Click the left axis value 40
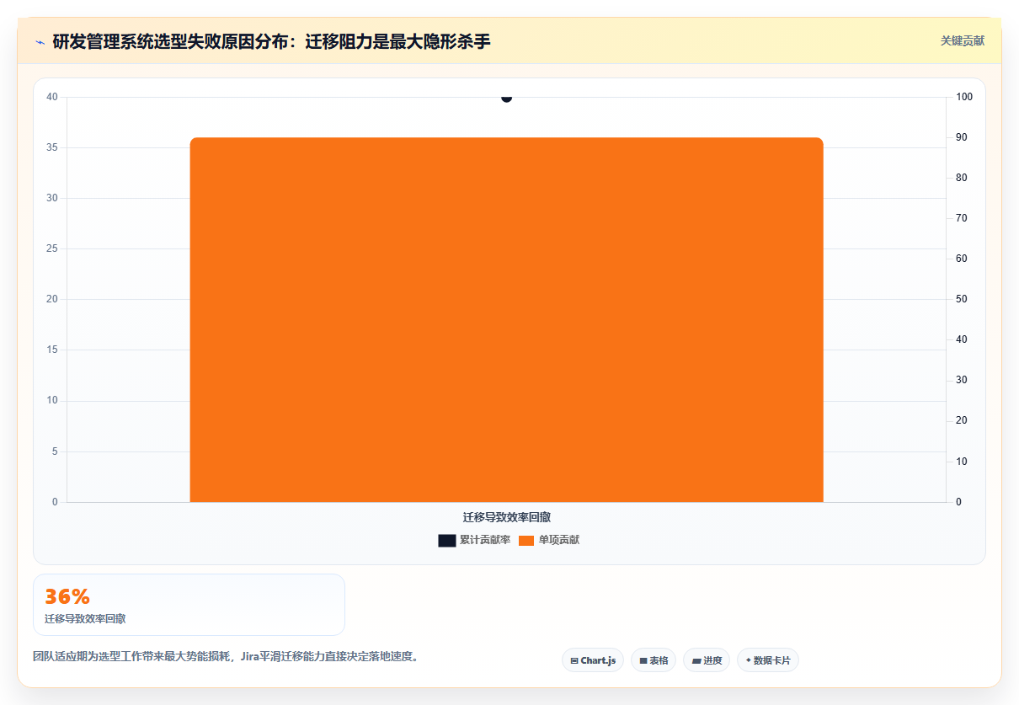The image size is (1019, 705). pyautogui.click(x=52, y=97)
